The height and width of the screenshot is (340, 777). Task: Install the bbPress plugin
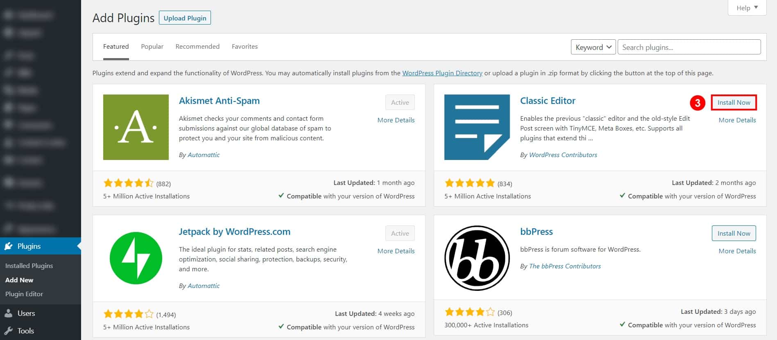734,233
